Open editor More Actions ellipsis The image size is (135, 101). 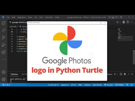click(x=132, y=22)
